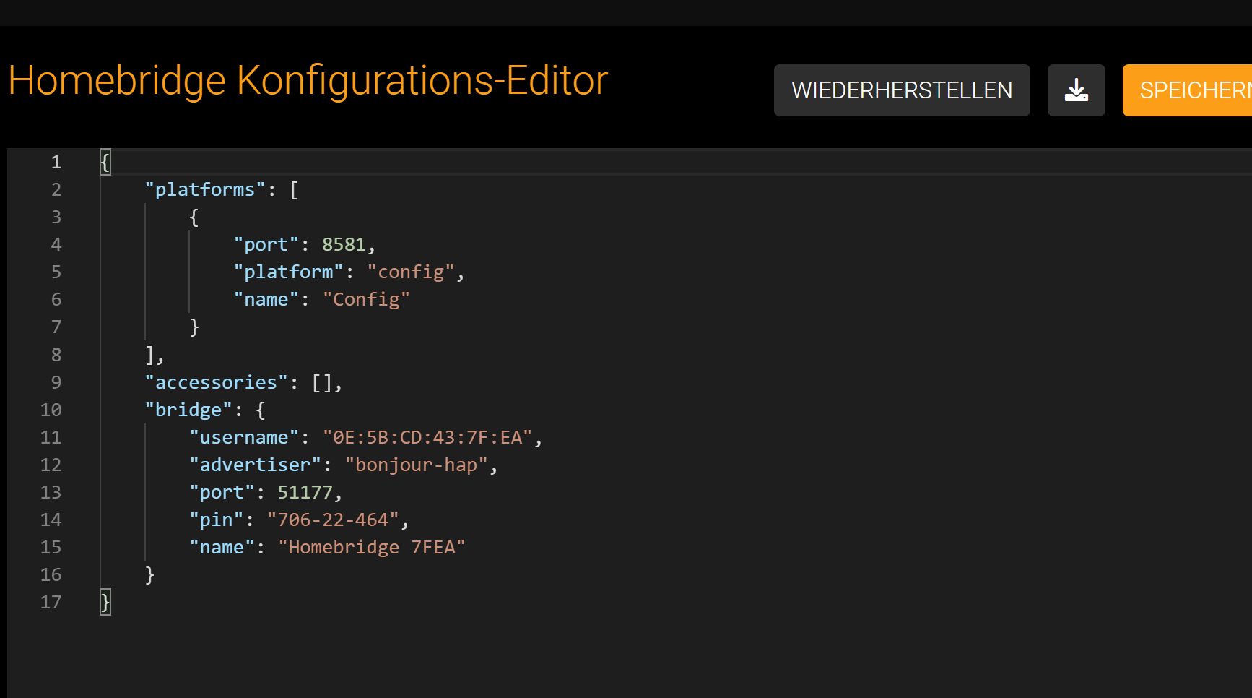Click the bridge port value 51177
This screenshot has width=1252, height=698.
(305, 493)
